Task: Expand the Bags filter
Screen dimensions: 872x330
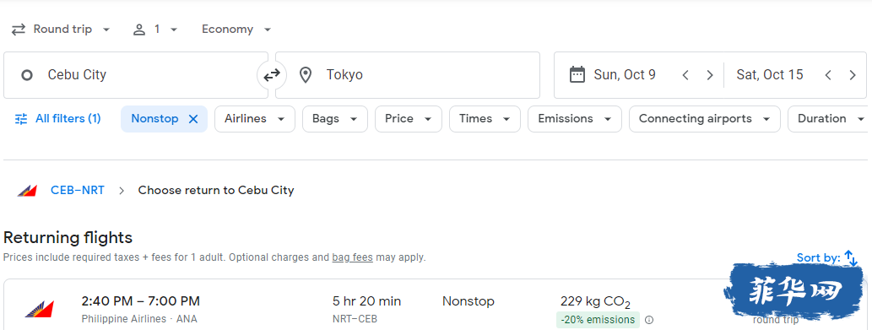Action: pyautogui.click(x=335, y=119)
